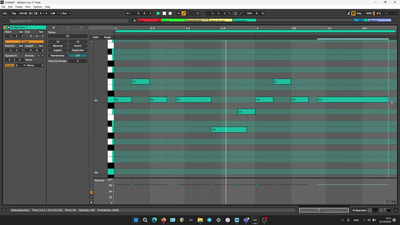Viewport: 400px width, 225px height.
Task: Switch to the MPE tab
Action: pyautogui.click(x=81, y=27)
